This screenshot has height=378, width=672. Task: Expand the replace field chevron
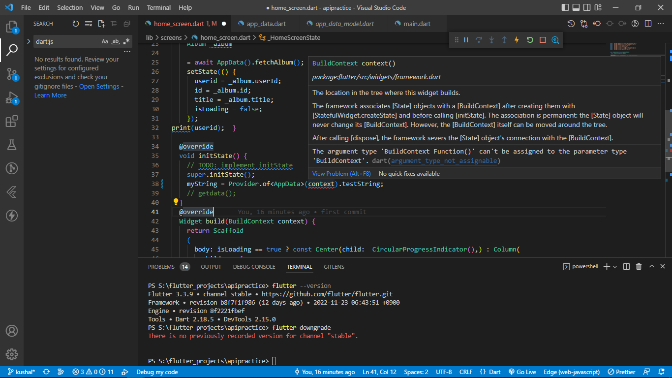(x=29, y=41)
